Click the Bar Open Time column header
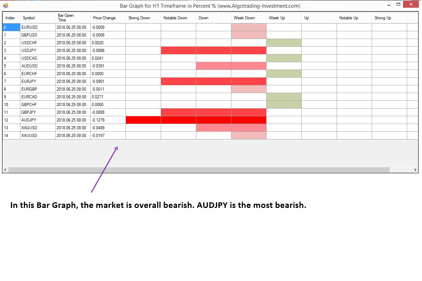This screenshot has height=281, width=422. (x=73, y=18)
